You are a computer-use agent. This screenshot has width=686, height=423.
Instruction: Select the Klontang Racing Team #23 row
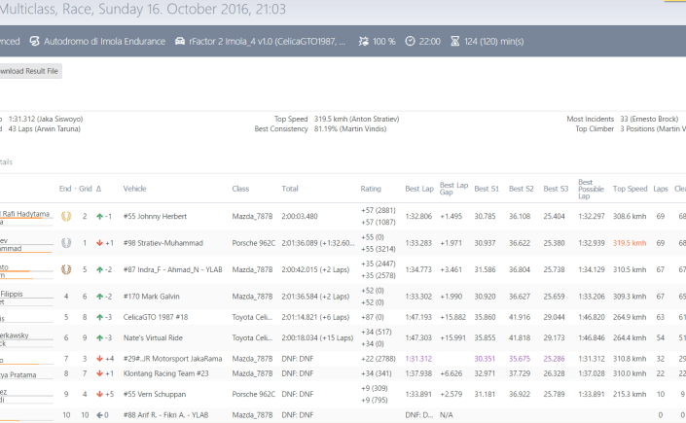coord(166,372)
